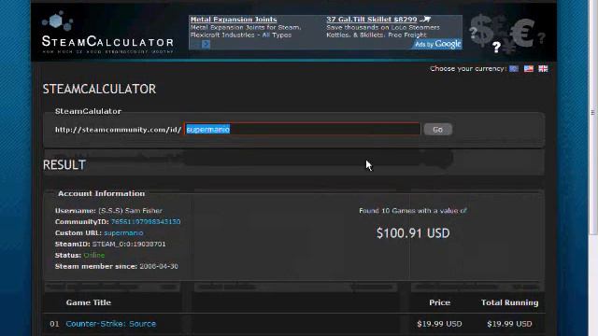Open Ads by Google label
Viewport: 598px width, 336px height.
coord(437,44)
